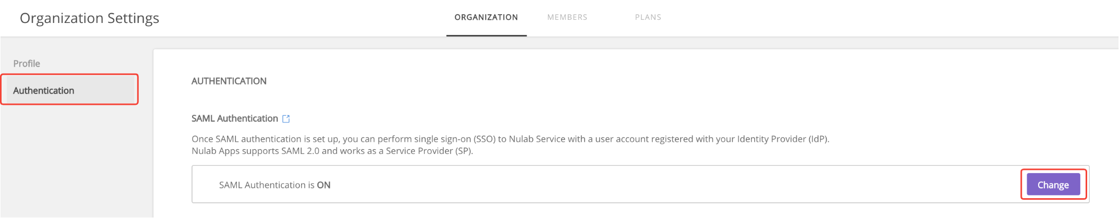Open the SAML Authentication external link icon
1119x218 pixels.
pos(286,119)
